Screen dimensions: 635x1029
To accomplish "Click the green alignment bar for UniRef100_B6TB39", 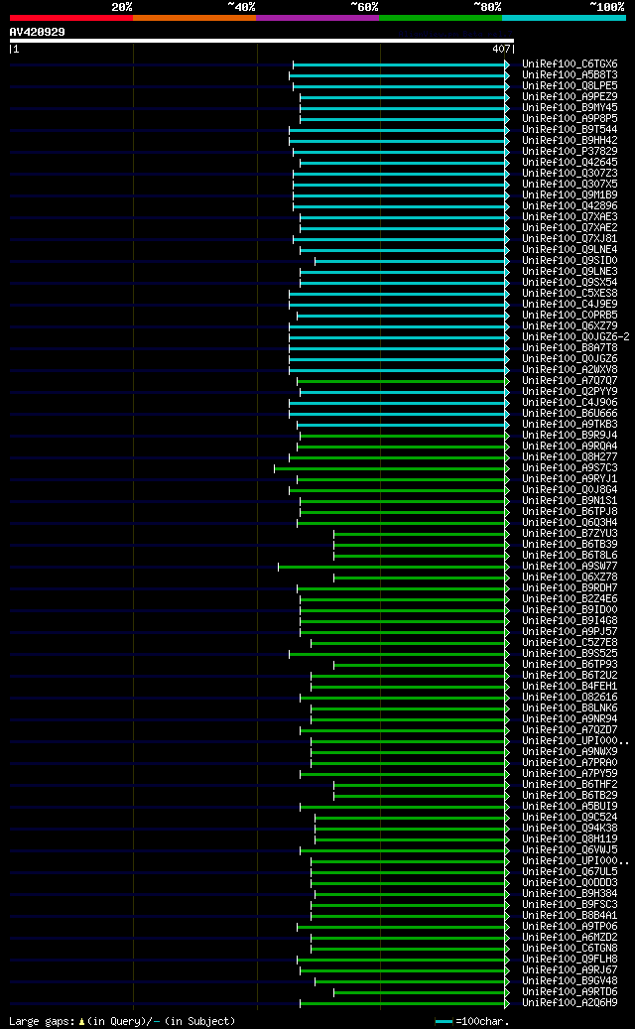I will (421, 545).
